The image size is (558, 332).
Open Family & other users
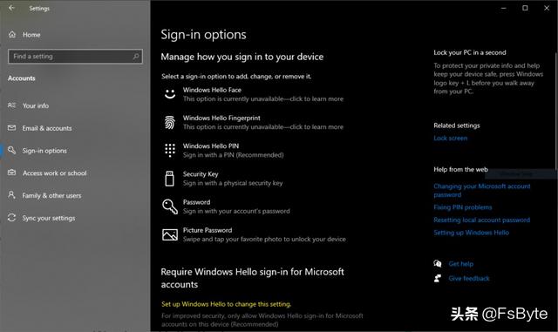tap(51, 195)
